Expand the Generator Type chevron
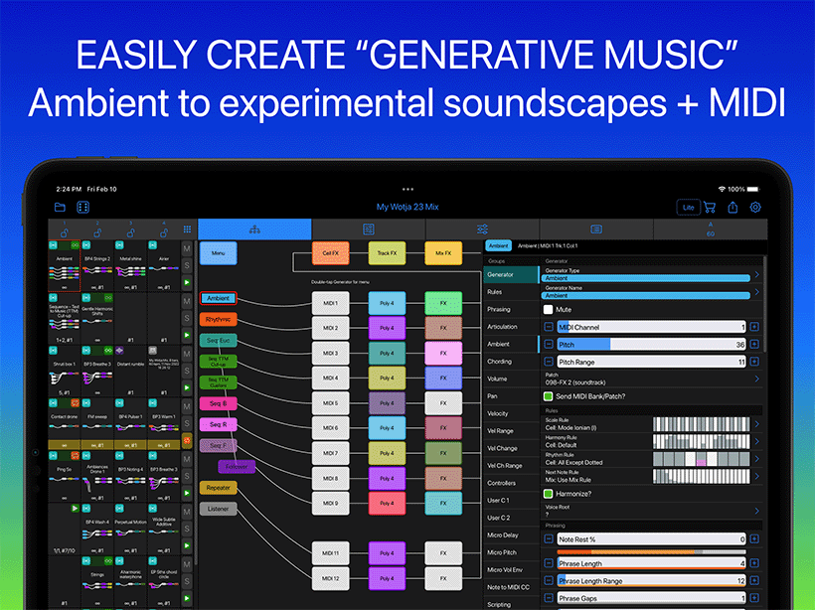 tap(757, 275)
